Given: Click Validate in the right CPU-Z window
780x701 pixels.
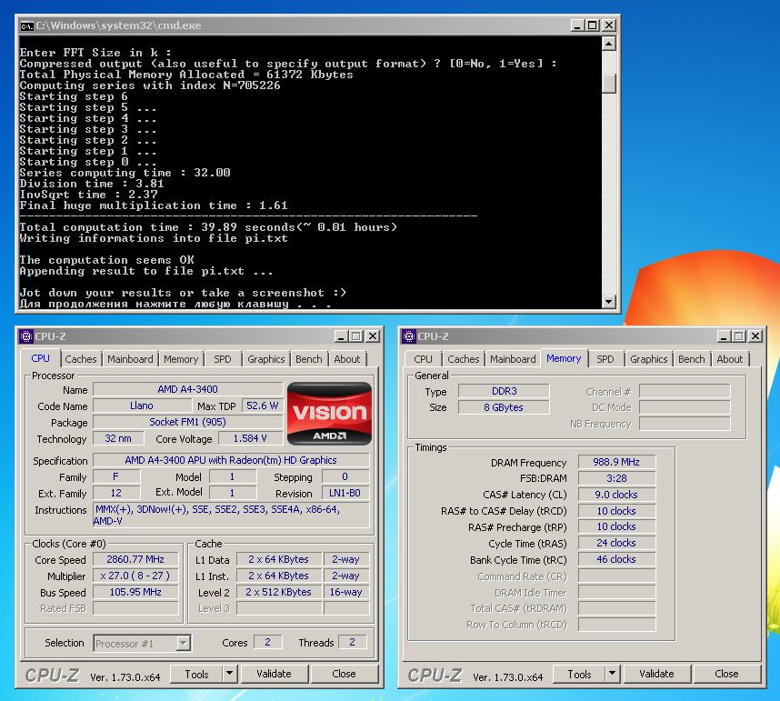Looking at the screenshot, I should point(656,674).
